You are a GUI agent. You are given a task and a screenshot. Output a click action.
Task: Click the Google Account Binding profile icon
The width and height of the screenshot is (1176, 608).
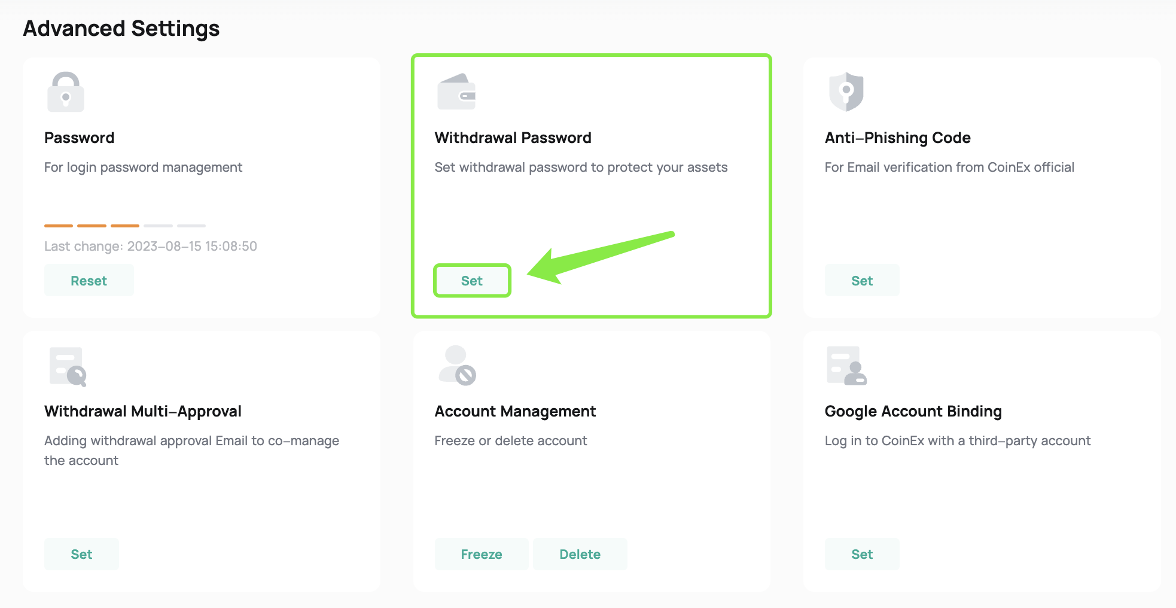[x=846, y=365]
